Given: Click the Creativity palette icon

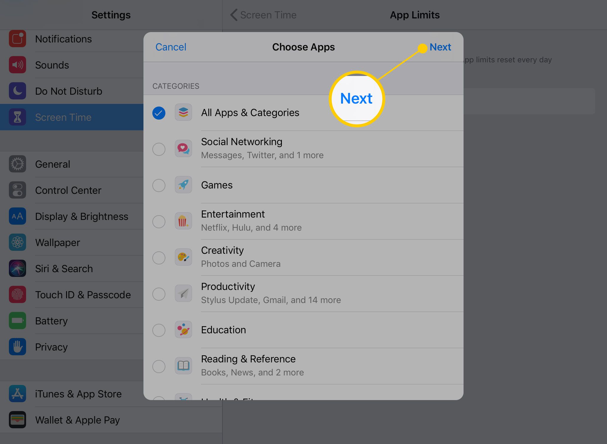Looking at the screenshot, I should pos(184,257).
